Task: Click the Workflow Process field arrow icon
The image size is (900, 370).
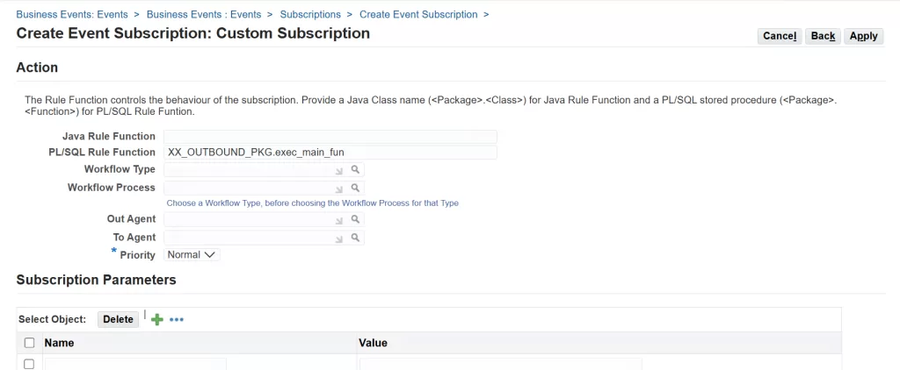Action: [339, 189]
